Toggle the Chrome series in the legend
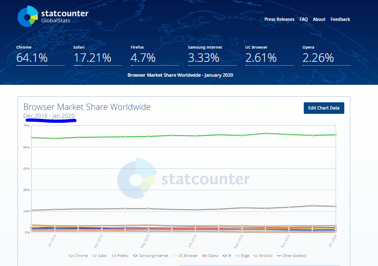378x266 pixels. pos(79,256)
